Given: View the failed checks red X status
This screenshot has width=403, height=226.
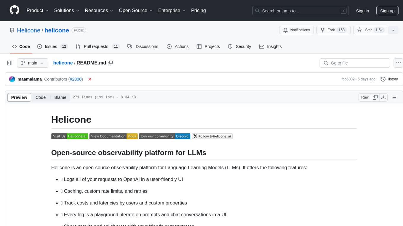Looking at the screenshot, I should [89, 79].
